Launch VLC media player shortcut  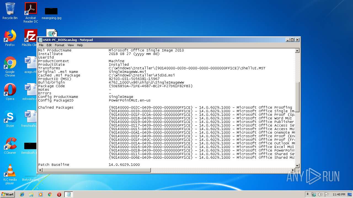(10, 174)
